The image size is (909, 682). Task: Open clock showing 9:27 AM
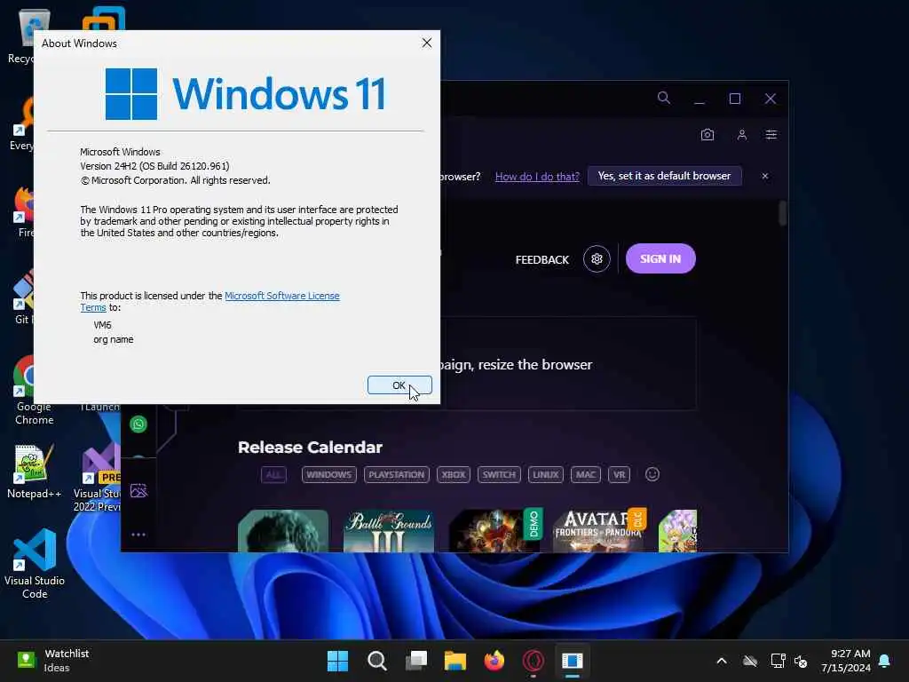(846, 661)
